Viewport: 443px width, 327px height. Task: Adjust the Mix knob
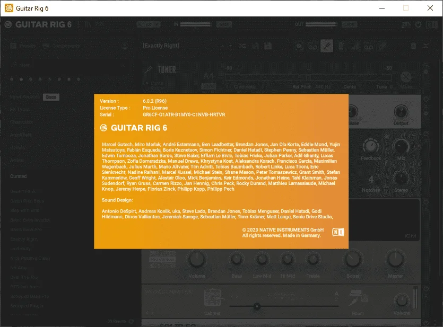tap(401, 146)
